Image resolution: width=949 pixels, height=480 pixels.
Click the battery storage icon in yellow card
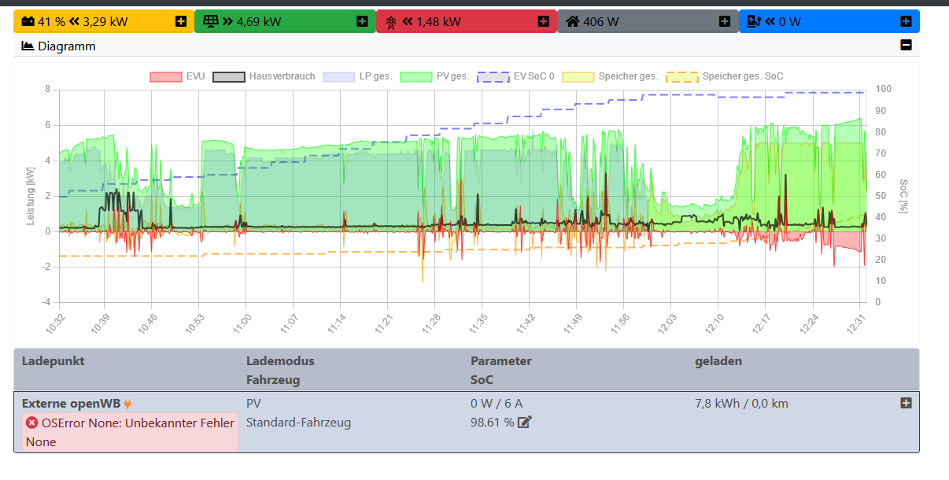[27, 21]
